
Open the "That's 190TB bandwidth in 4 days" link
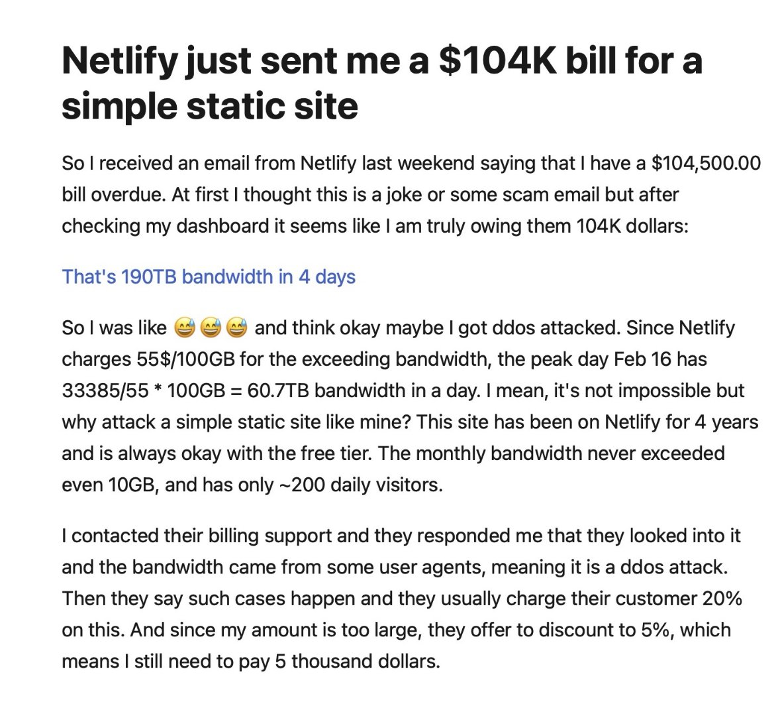point(209,276)
